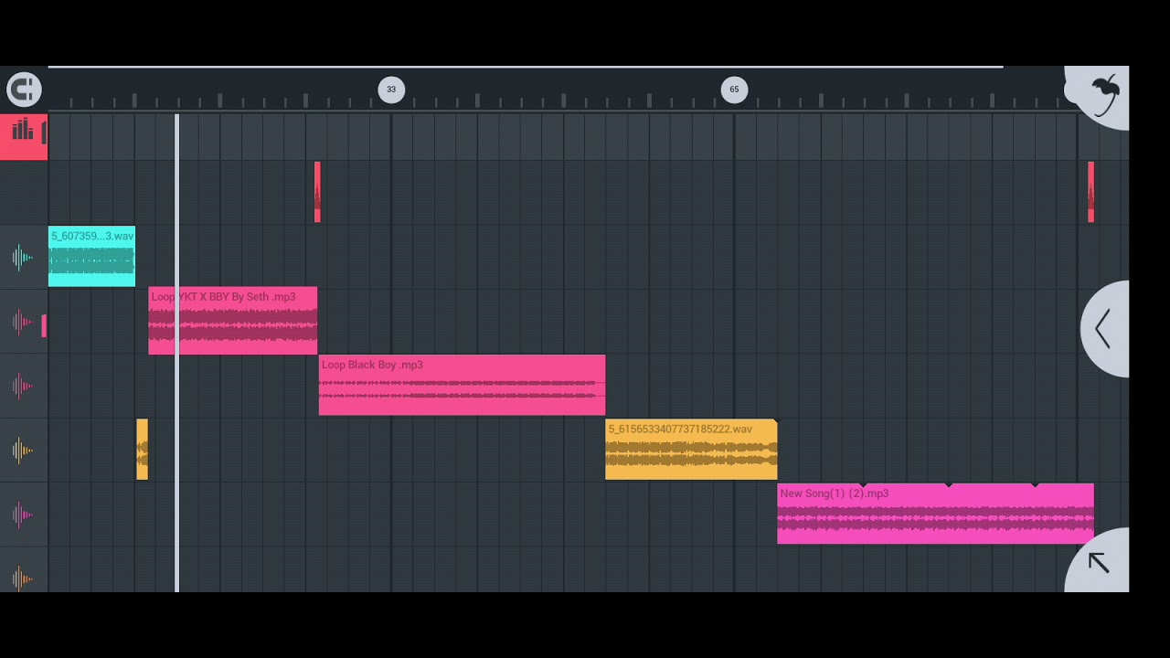The image size is (1170, 658).
Task: Select the New Song(1) (2).mp3 clip
Action: pyautogui.click(x=935, y=514)
